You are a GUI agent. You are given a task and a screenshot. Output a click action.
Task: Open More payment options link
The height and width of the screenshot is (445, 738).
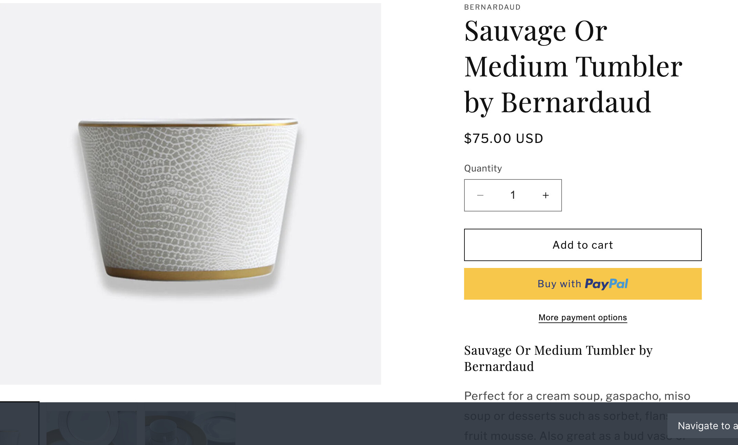pos(583,318)
